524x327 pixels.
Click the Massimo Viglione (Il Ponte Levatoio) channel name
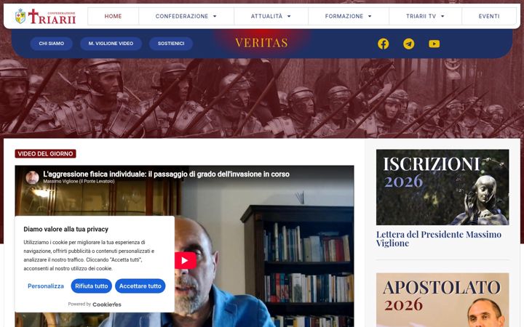pyautogui.click(x=79, y=182)
